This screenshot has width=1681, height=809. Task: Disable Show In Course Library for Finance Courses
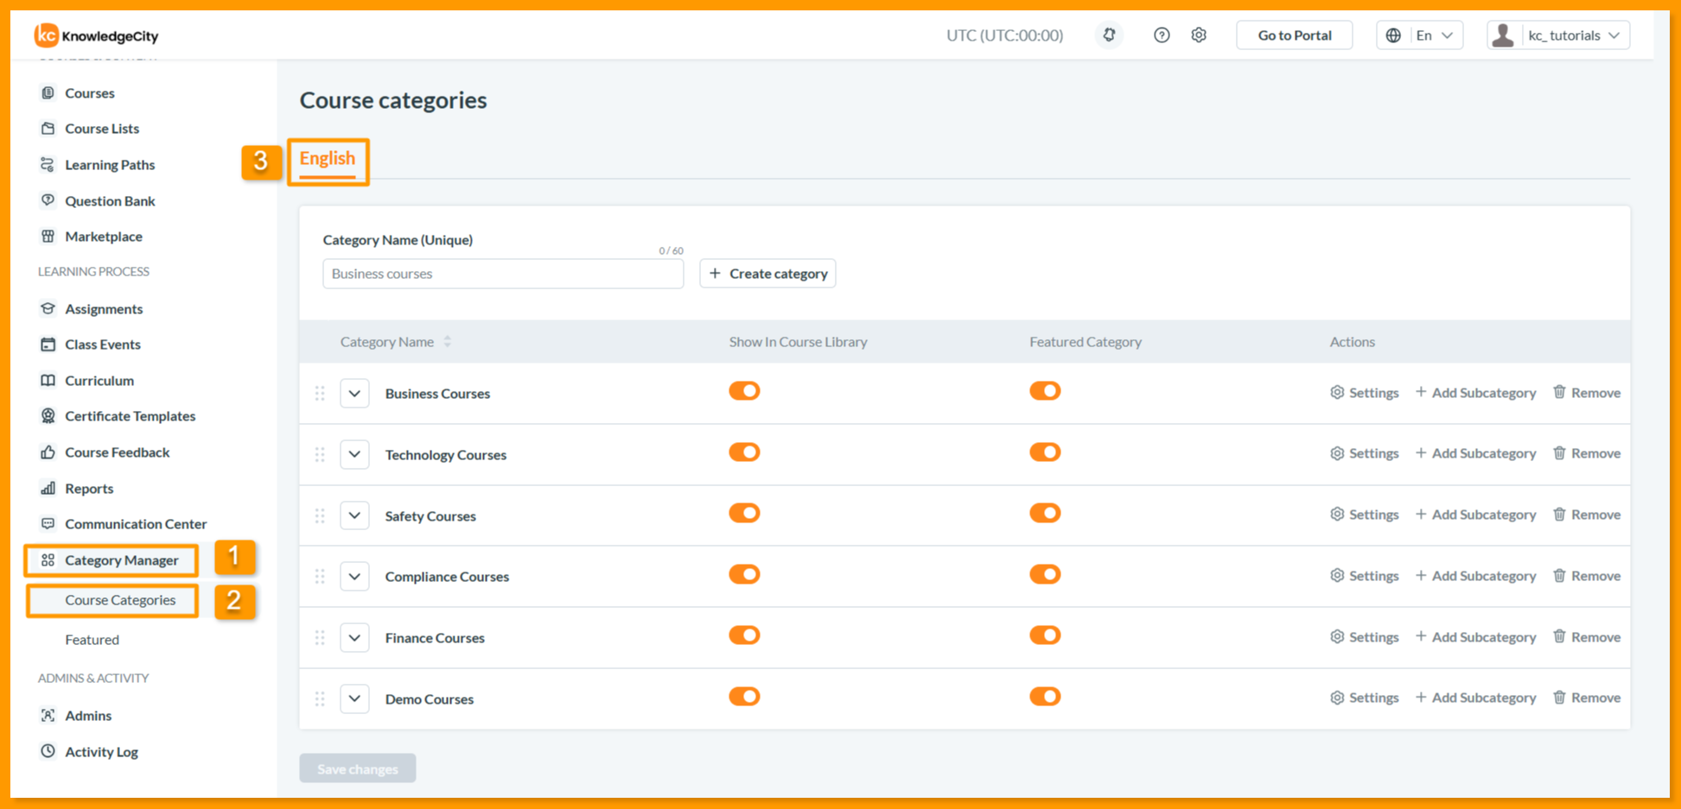[x=744, y=635]
